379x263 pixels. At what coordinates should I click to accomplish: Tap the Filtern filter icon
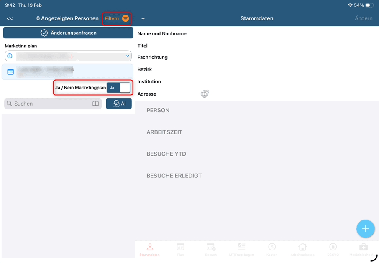[x=125, y=18]
